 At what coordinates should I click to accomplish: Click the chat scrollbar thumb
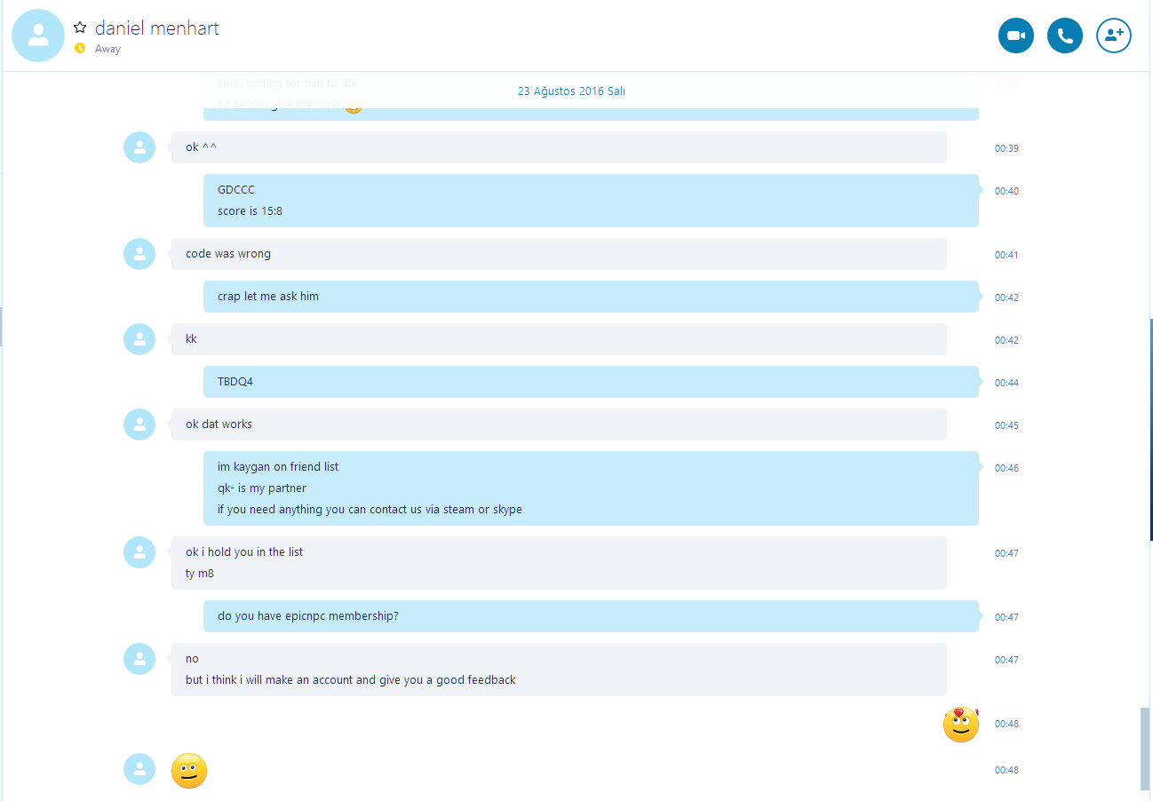[x=1145, y=749]
